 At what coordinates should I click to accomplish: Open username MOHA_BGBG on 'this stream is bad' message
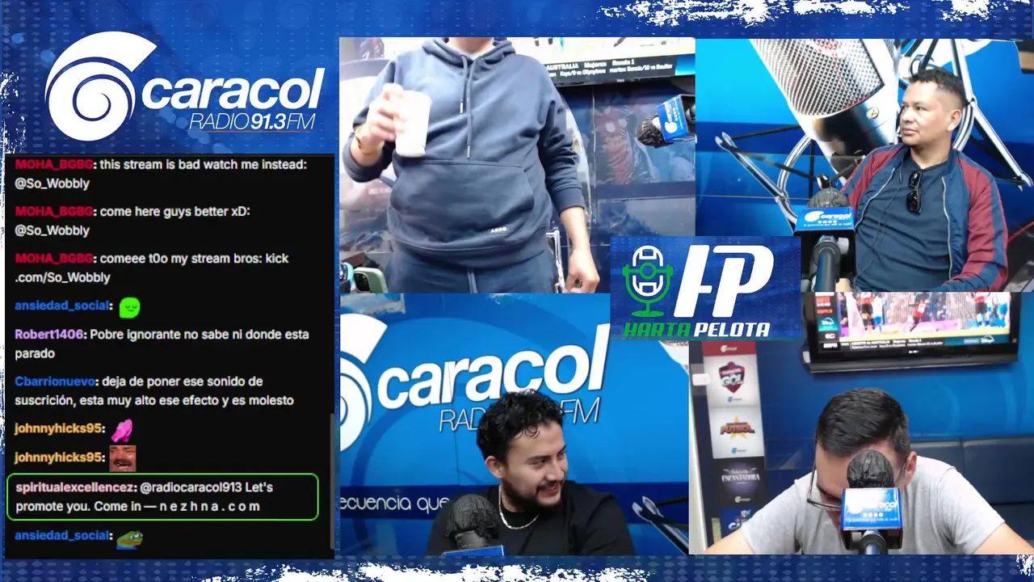(x=54, y=164)
